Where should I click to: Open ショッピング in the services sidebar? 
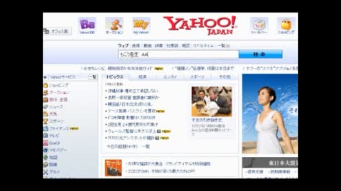[59, 85]
